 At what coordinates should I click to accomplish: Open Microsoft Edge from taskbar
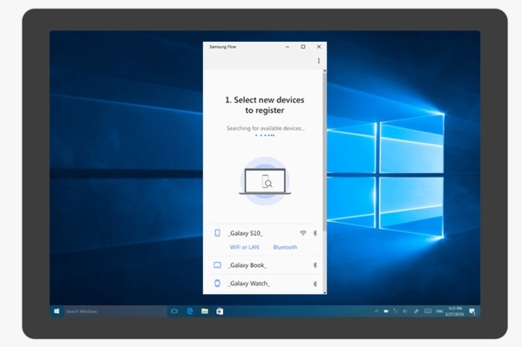(x=190, y=311)
